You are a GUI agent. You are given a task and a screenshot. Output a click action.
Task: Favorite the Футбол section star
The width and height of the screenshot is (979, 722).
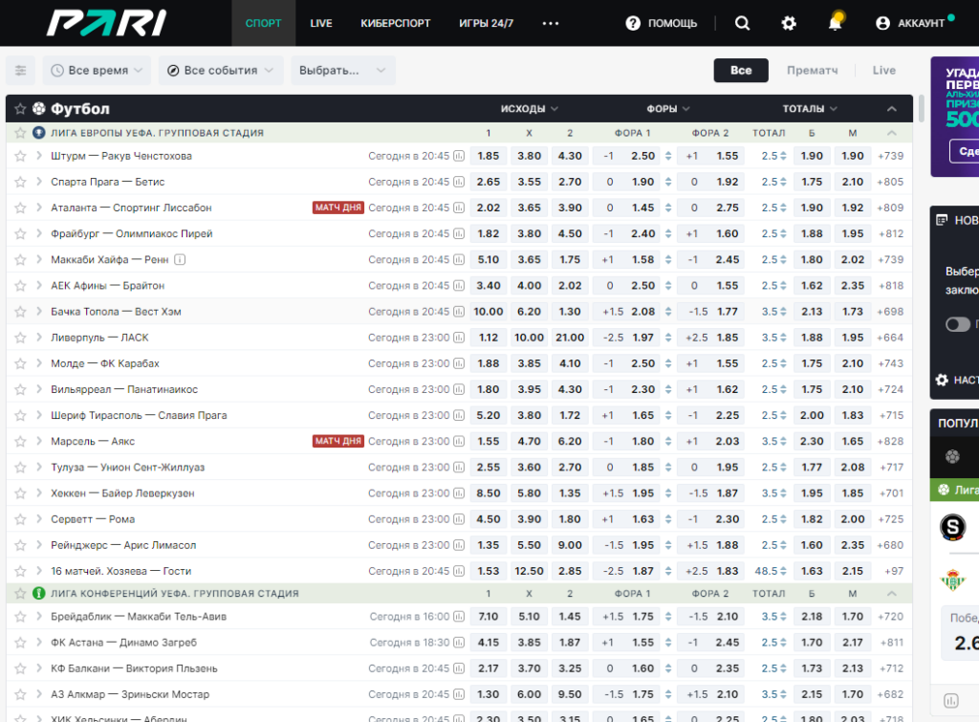[20, 109]
